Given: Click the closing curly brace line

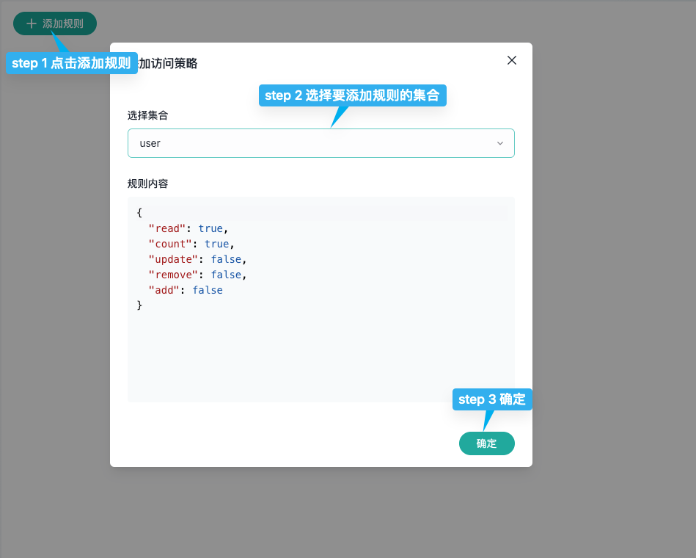Looking at the screenshot, I should tap(139, 305).
